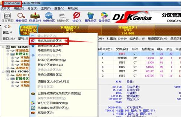Click the 磁头 column header

pos(160,49)
